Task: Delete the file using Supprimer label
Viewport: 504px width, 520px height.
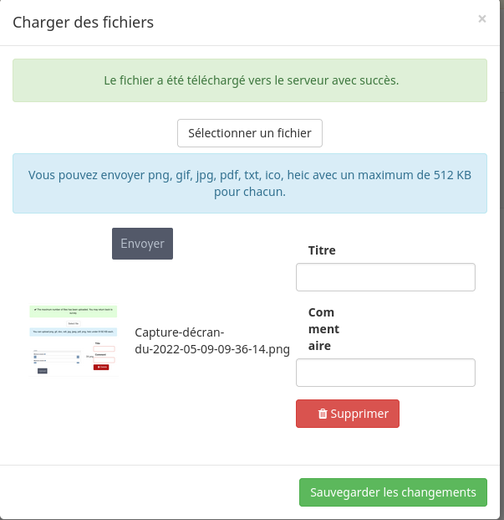Action: 359,414
